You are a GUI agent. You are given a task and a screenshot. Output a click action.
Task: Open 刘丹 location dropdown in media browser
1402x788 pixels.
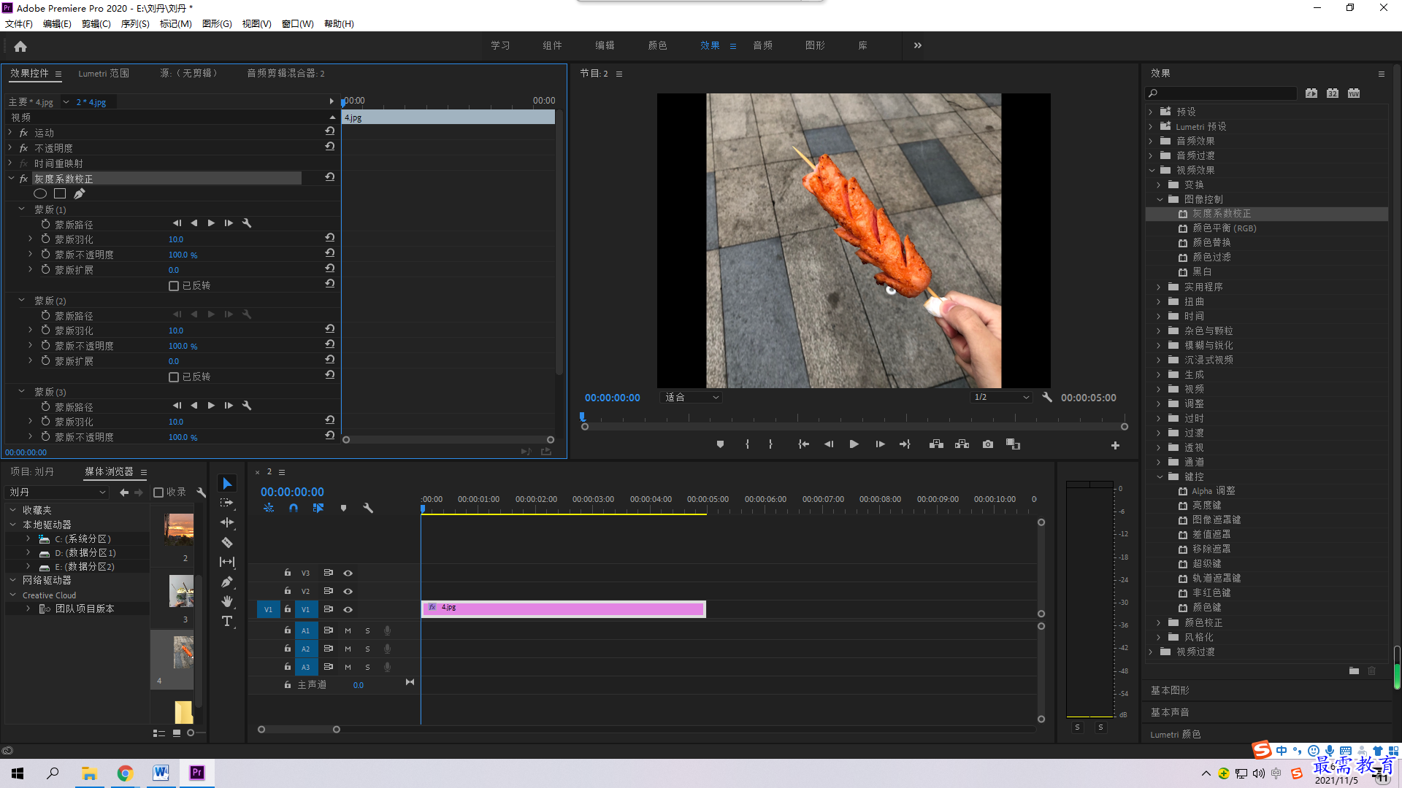(x=57, y=492)
